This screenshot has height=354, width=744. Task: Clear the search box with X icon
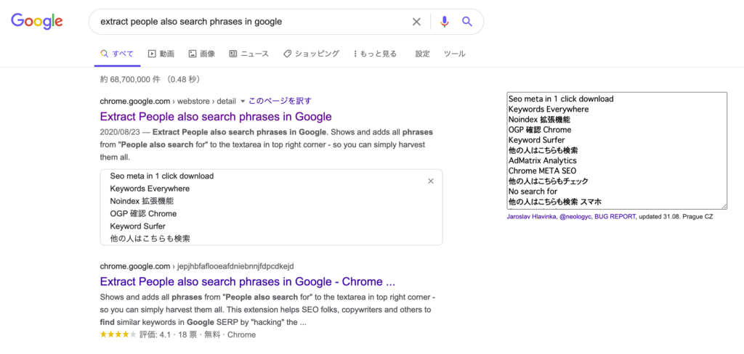(416, 22)
